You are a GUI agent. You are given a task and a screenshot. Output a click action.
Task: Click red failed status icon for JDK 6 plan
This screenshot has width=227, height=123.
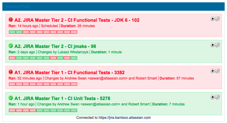point(11,20)
